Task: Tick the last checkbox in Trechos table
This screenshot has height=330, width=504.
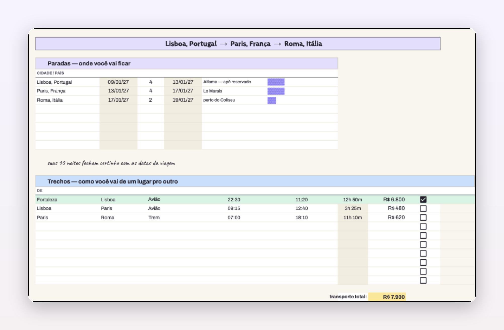Action: (423, 281)
